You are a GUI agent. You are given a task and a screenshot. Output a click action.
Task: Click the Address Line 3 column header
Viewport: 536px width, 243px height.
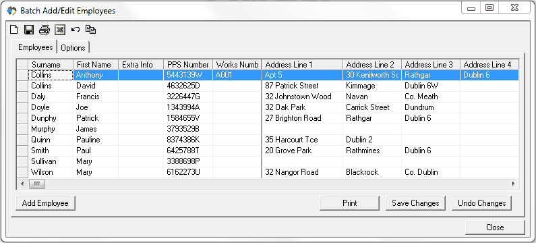[x=431, y=65]
